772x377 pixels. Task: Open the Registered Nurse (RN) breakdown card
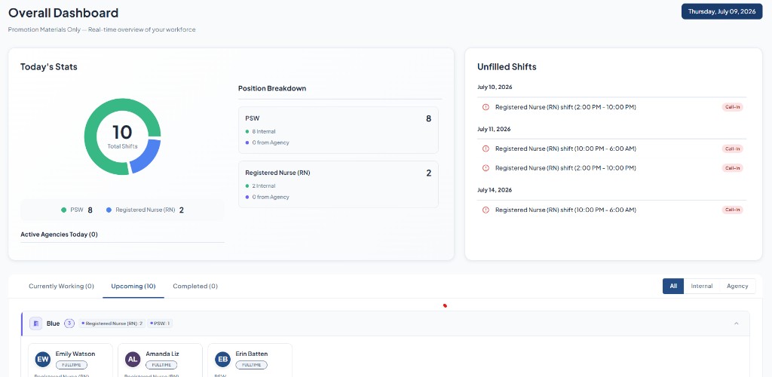339,184
